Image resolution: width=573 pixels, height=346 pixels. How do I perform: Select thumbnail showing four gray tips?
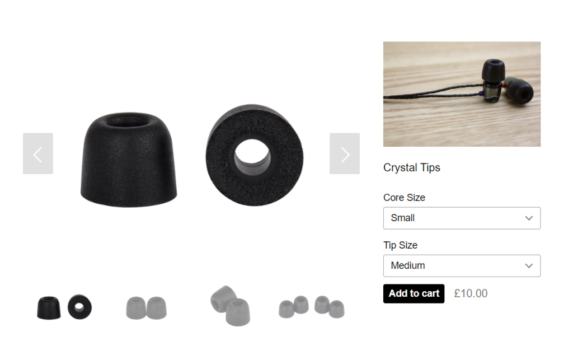point(312,307)
